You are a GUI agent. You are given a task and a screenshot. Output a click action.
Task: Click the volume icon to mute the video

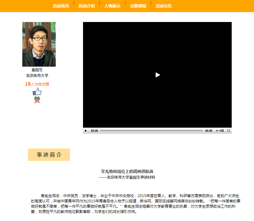point(217,130)
